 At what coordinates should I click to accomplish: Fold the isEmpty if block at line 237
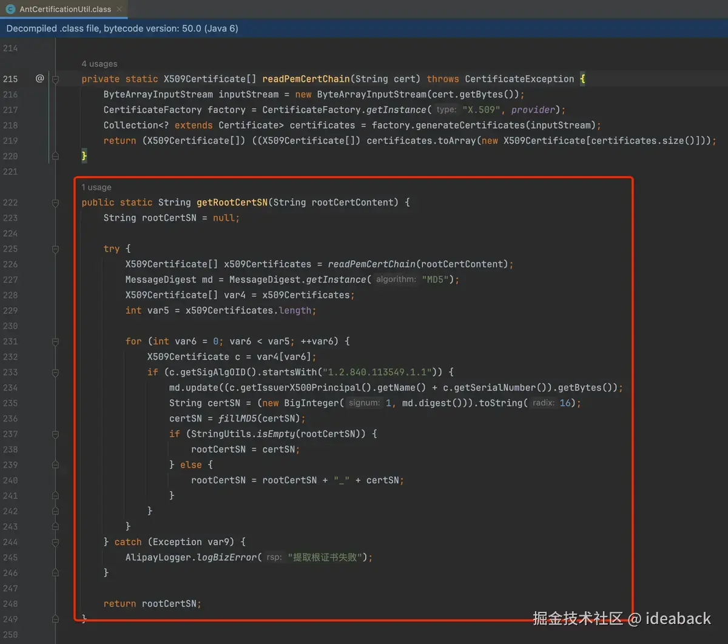[55, 434]
